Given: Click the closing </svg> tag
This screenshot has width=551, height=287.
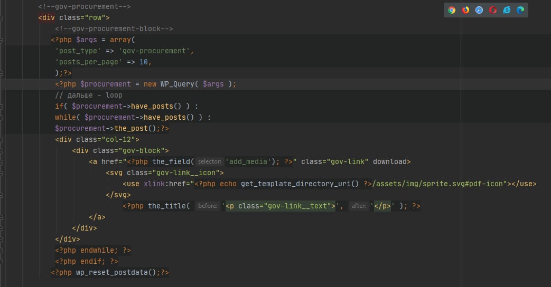Looking at the screenshot, I should pos(118,195).
